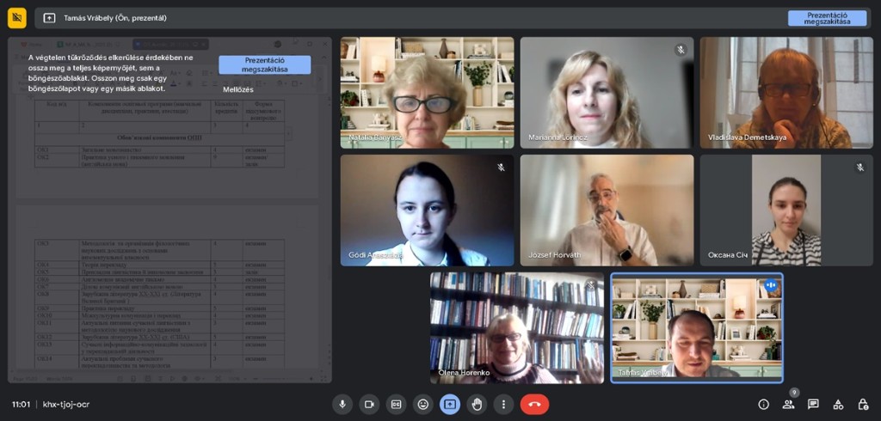This screenshot has height=421, width=881.
Task: Show the participants list panel
Action: pos(788,404)
